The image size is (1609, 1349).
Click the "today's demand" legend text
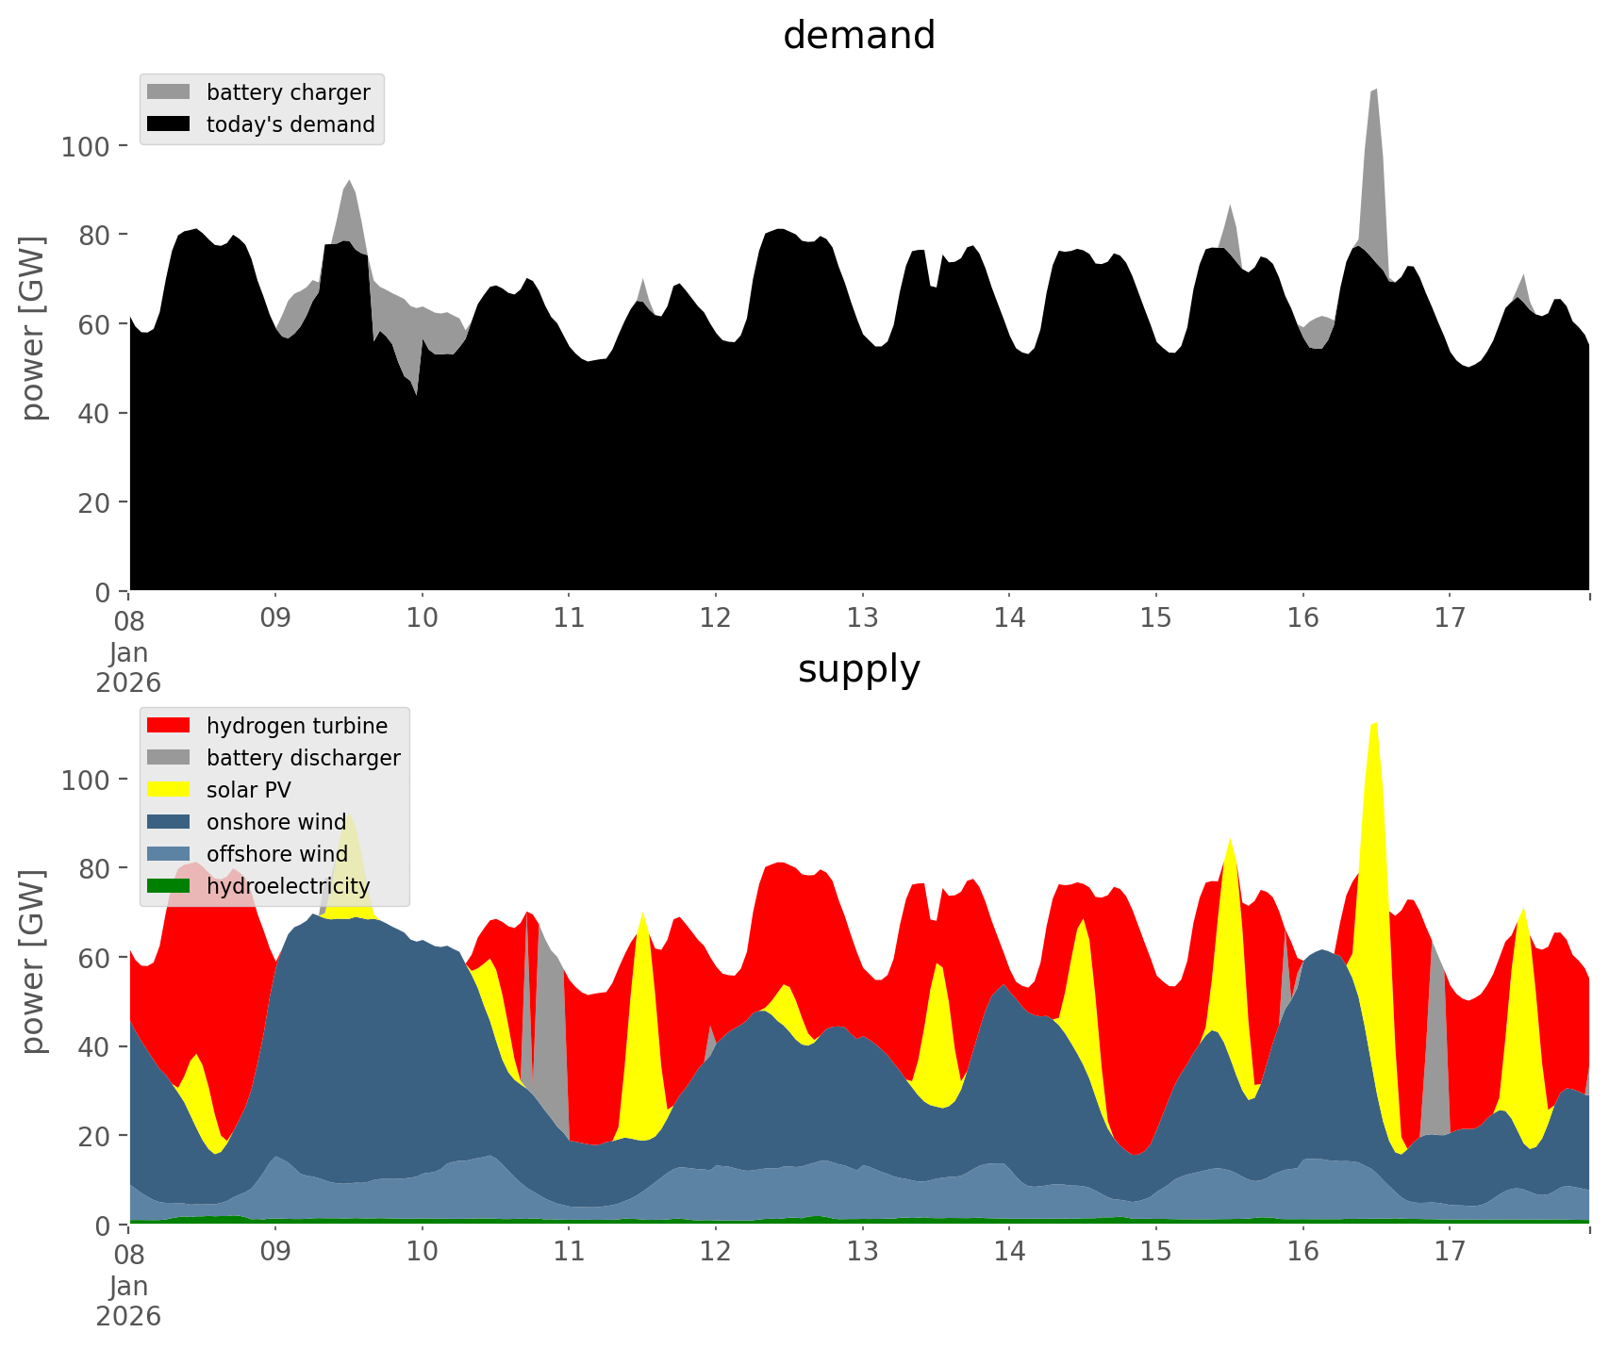(x=290, y=124)
